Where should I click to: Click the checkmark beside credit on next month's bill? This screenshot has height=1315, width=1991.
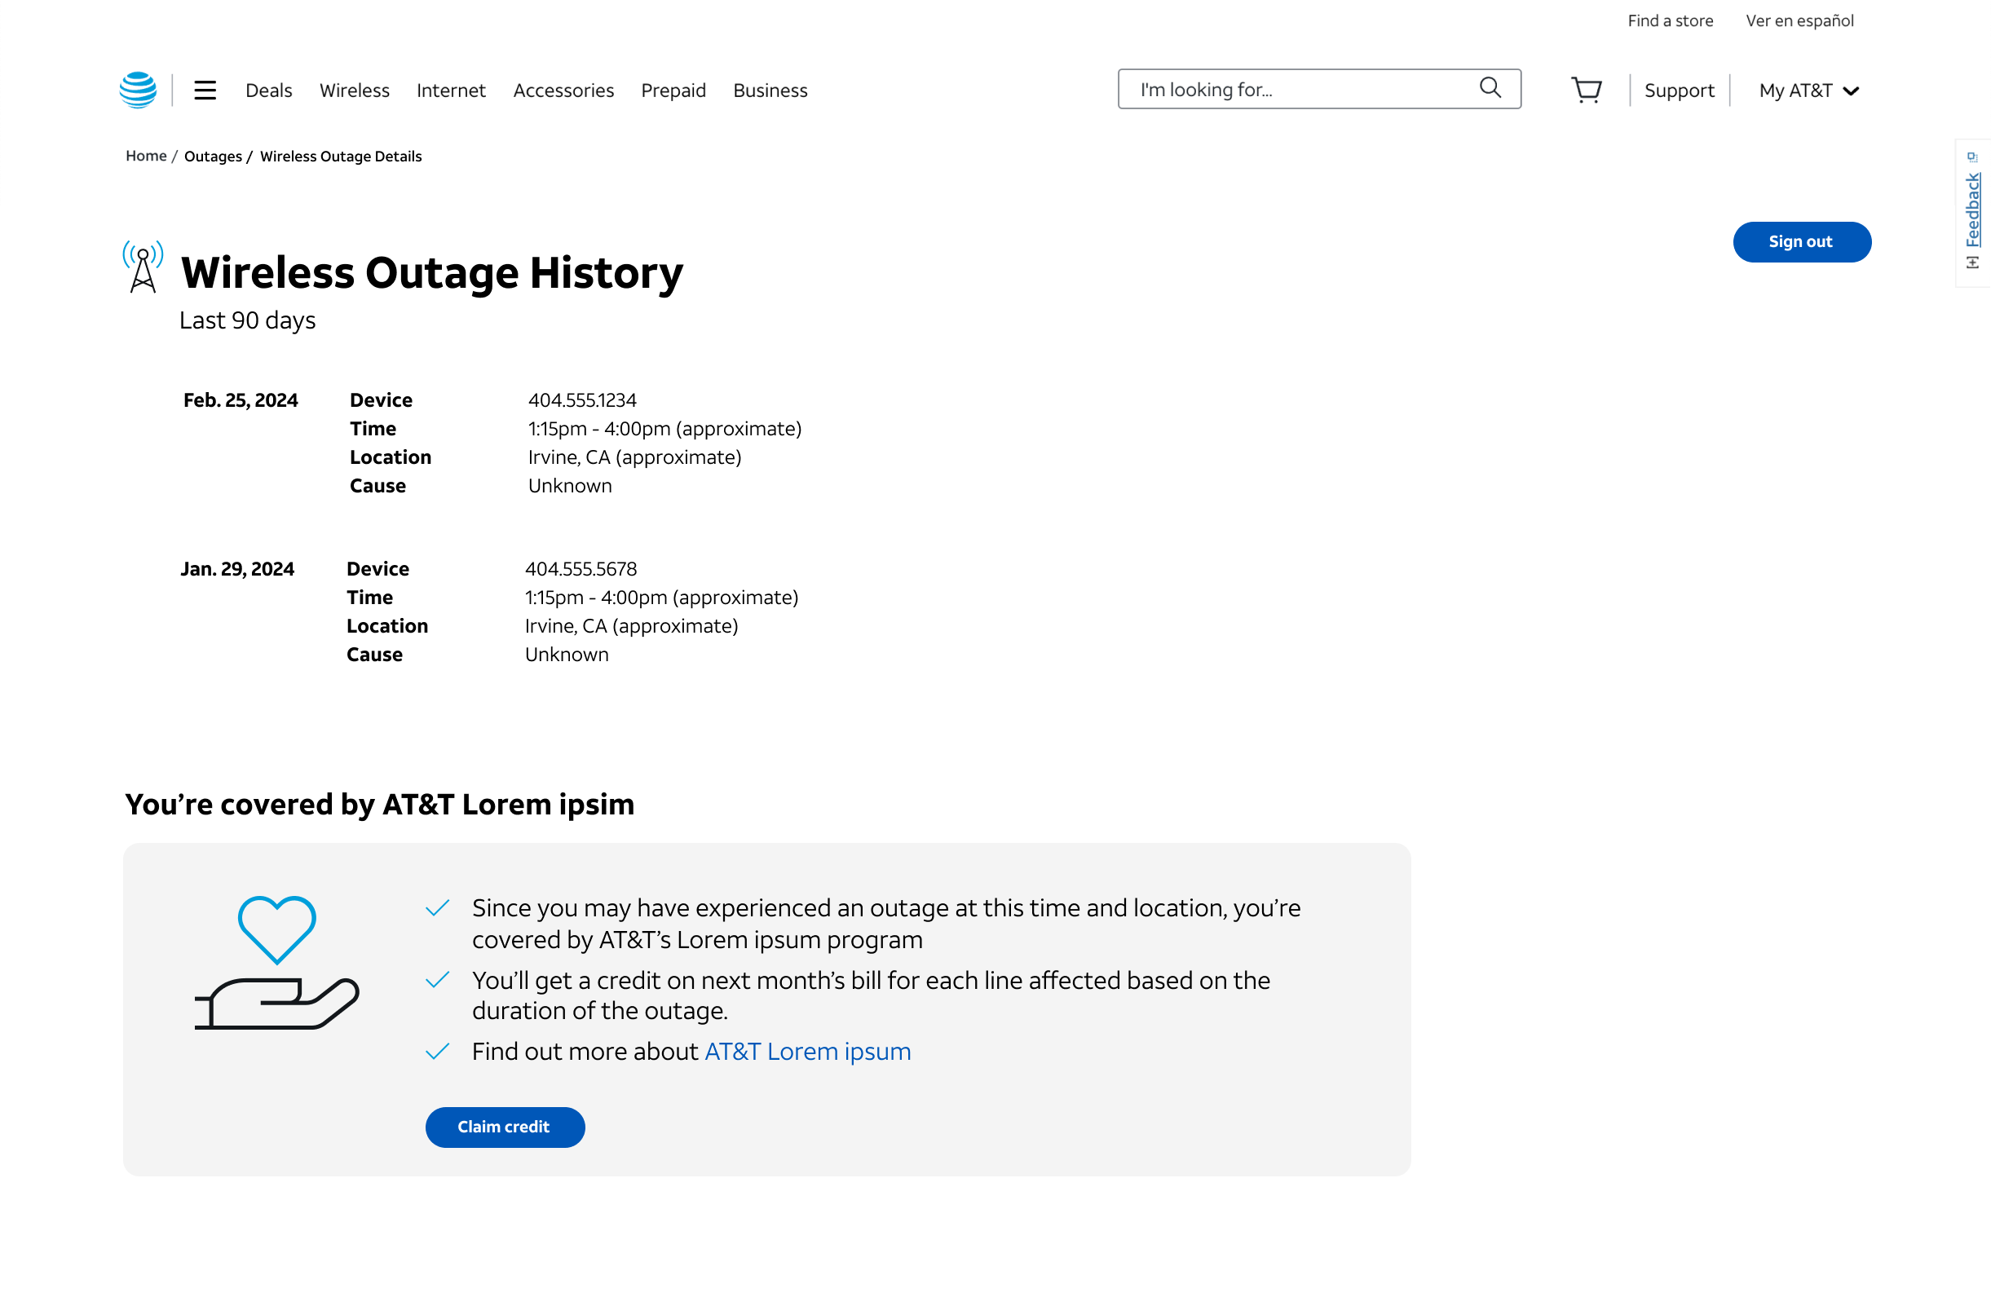click(438, 980)
